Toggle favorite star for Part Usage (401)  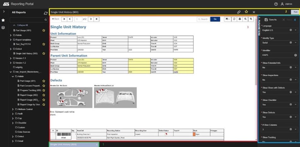pyautogui.click(x=44, y=31)
